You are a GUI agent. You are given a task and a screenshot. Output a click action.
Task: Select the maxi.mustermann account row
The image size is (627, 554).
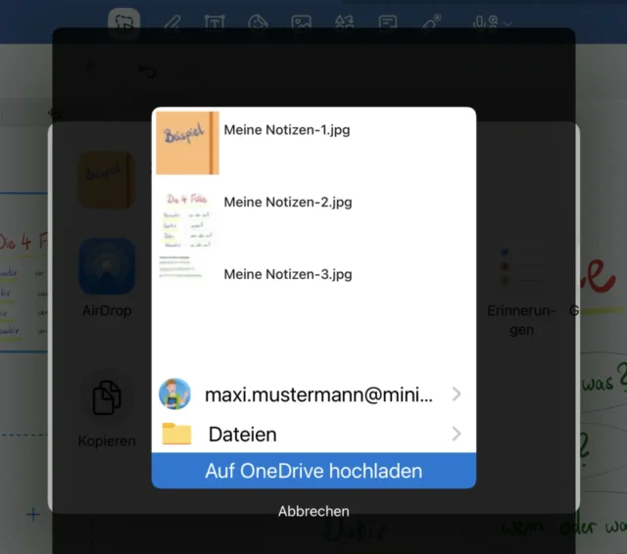(x=313, y=394)
